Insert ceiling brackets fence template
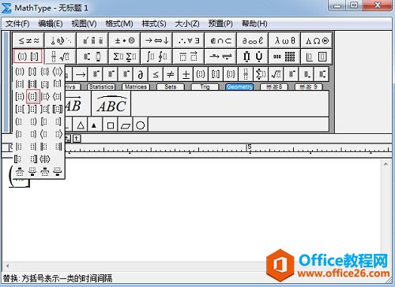This screenshot has height=287, width=395. (58, 84)
